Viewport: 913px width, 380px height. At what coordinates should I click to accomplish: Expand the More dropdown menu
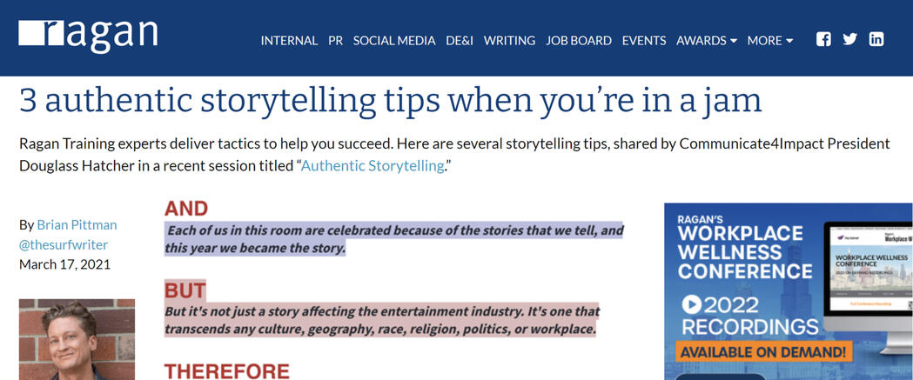click(x=769, y=41)
